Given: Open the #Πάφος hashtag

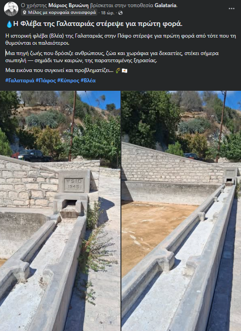Looking at the screenshot, I should [x=46, y=81].
